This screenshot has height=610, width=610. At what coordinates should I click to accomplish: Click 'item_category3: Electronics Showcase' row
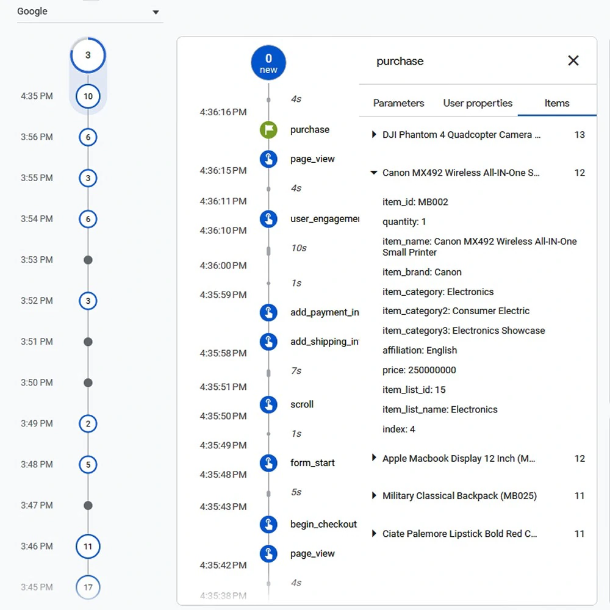[464, 331]
